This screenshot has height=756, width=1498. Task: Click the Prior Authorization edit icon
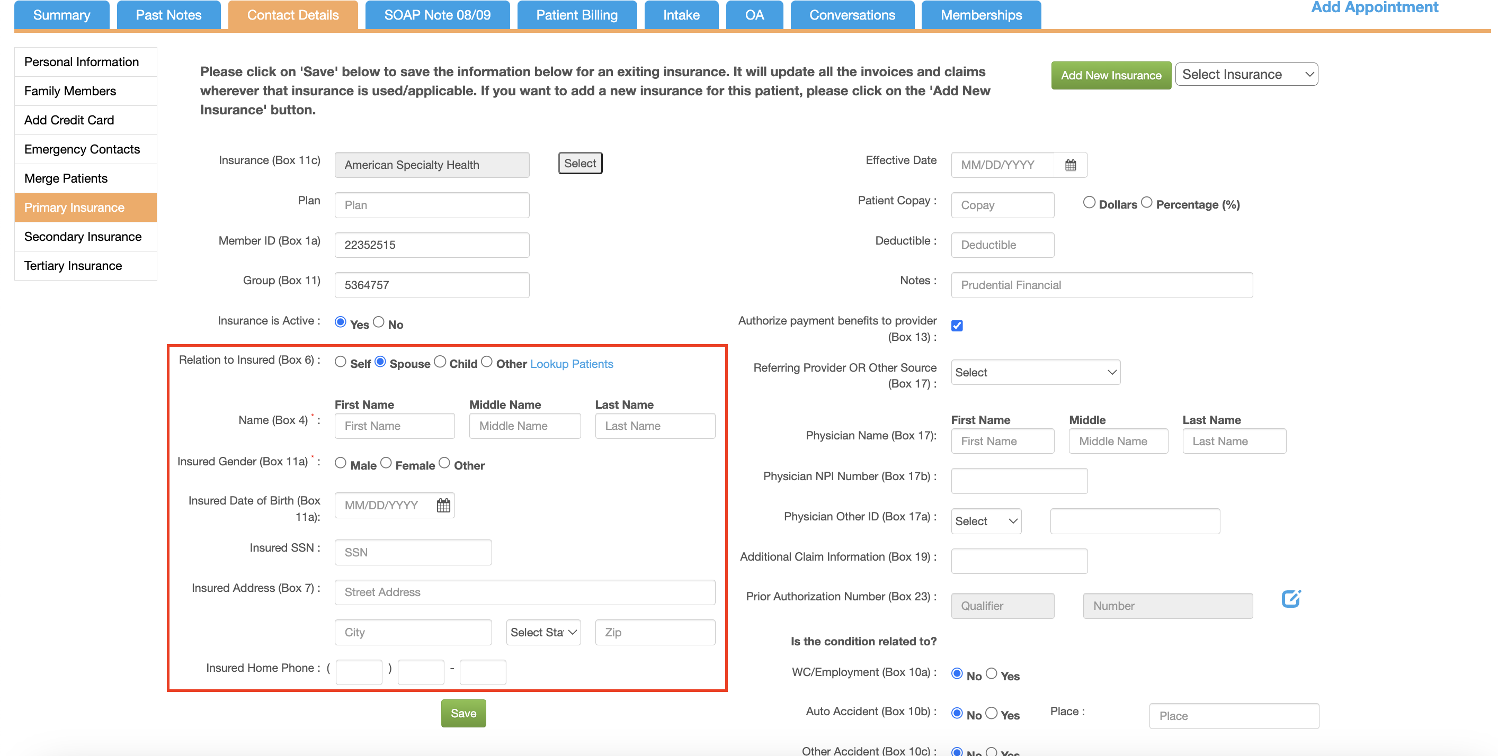[1290, 599]
